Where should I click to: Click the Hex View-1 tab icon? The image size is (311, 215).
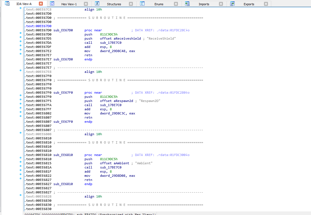(x=52, y=4)
